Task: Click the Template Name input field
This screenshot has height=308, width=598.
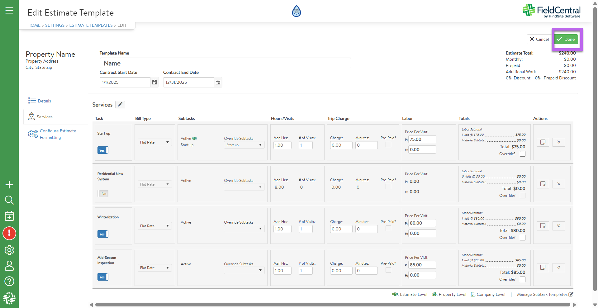Action: tap(225, 63)
